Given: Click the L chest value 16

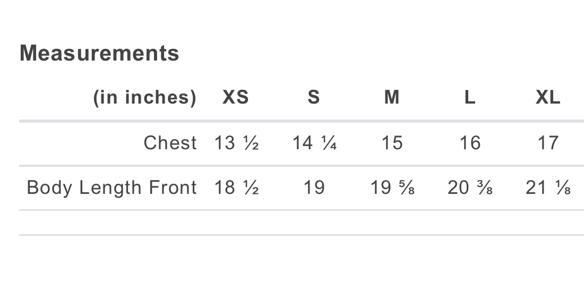Looking at the screenshot, I should point(470,143).
